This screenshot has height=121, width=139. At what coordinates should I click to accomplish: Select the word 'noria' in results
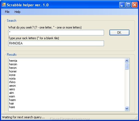coord(12,78)
